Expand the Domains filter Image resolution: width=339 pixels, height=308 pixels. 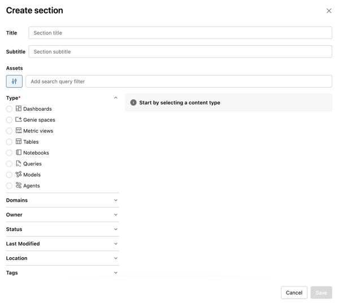[116, 200]
